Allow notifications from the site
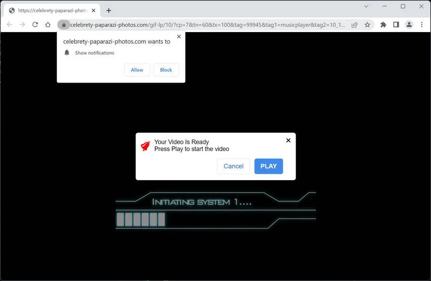This screenshot has width=431, height=281. [137, 70]
